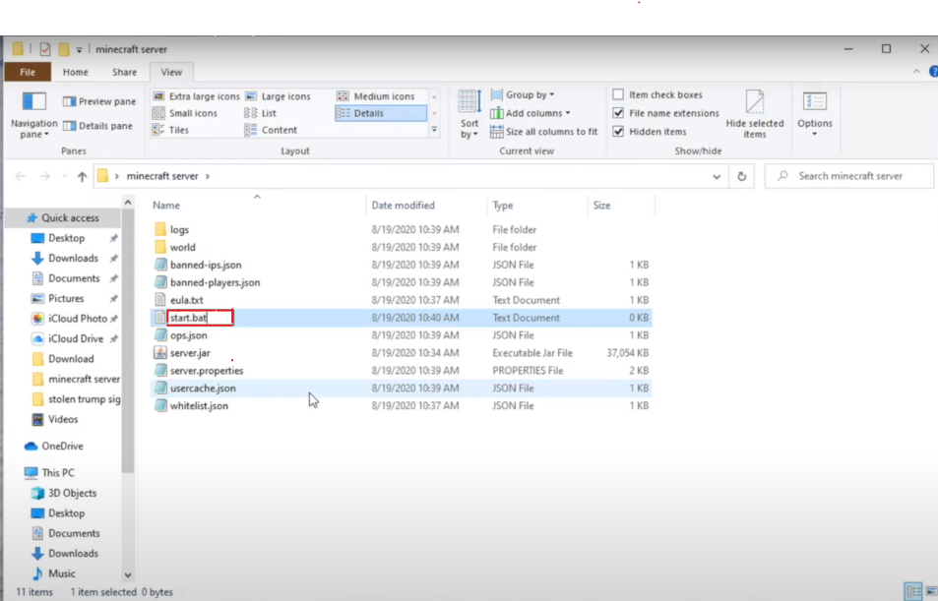Click Hide selected items
Image resolution: width=938 pixels, height=601 pixels.
(x=755, y=114)
